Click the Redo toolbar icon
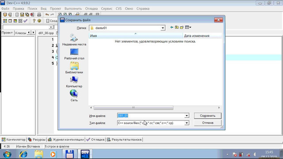This screenshot has height=159, width=283. [52, 15]
